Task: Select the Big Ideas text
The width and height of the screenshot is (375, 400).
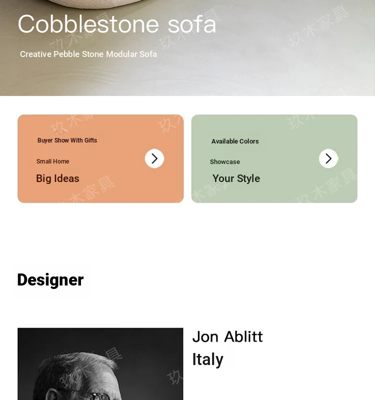Action: click(57, 178)
